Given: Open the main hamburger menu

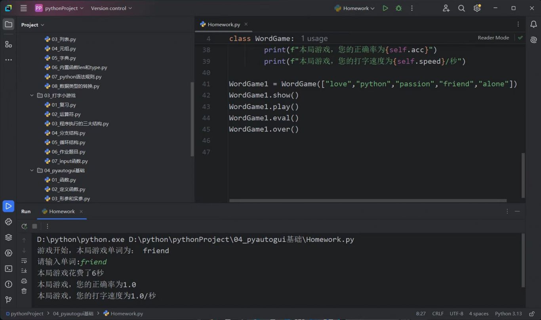Looking at the screenshot, I should (23, 8).
